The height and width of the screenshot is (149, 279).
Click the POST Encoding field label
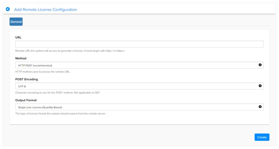coord(26,79)
